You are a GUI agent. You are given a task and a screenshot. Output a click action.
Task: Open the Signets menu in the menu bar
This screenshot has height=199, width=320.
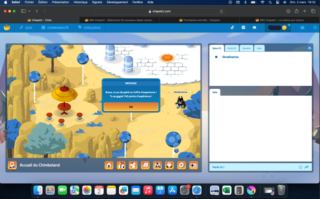coord(97,2)
